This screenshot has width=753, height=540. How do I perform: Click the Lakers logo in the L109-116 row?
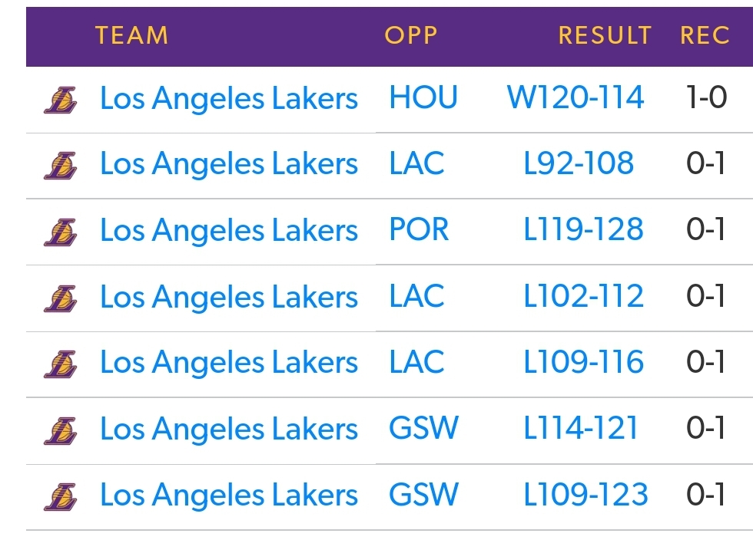(x=61, y=364)
